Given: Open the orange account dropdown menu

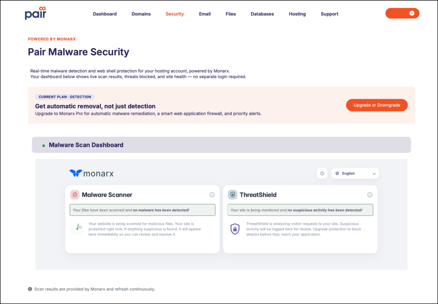Looking at the screenshot, I should click(x=402, y=13).
